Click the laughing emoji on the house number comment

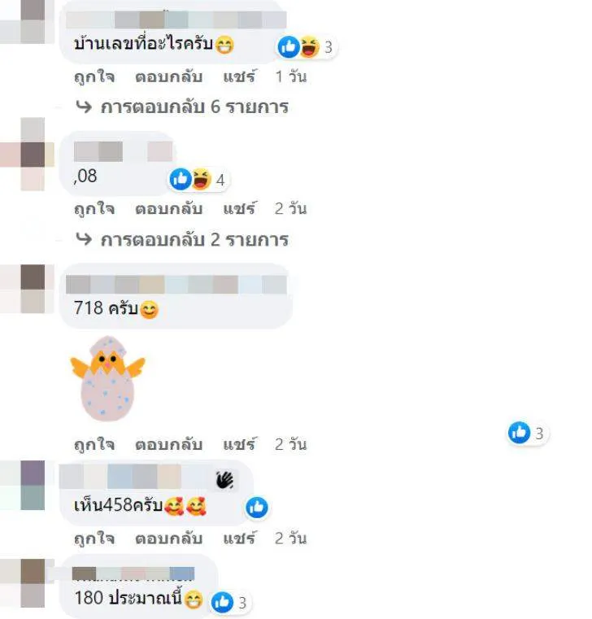tap(310, 46)
